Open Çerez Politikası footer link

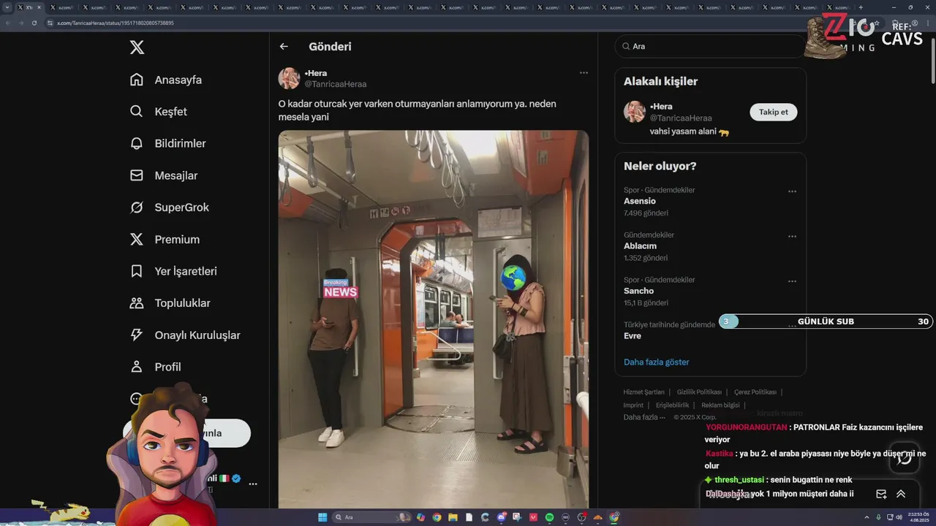[755, 392]
